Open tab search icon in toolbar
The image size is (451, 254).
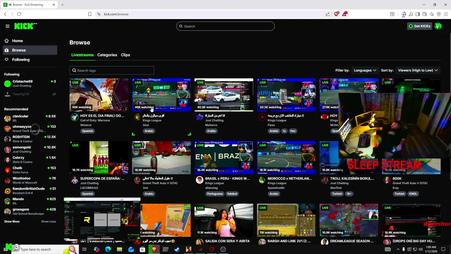(392, 14)
